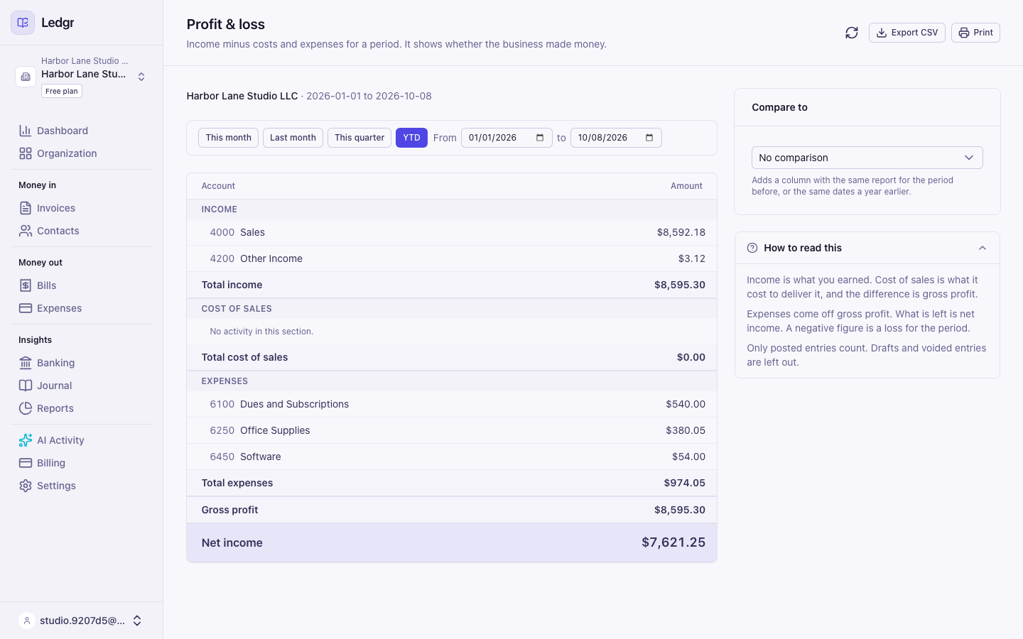This screenshot has width=1023, height=639.
Task: Click the Net income amount $7,621.25
Action: [x=673, y=542]
